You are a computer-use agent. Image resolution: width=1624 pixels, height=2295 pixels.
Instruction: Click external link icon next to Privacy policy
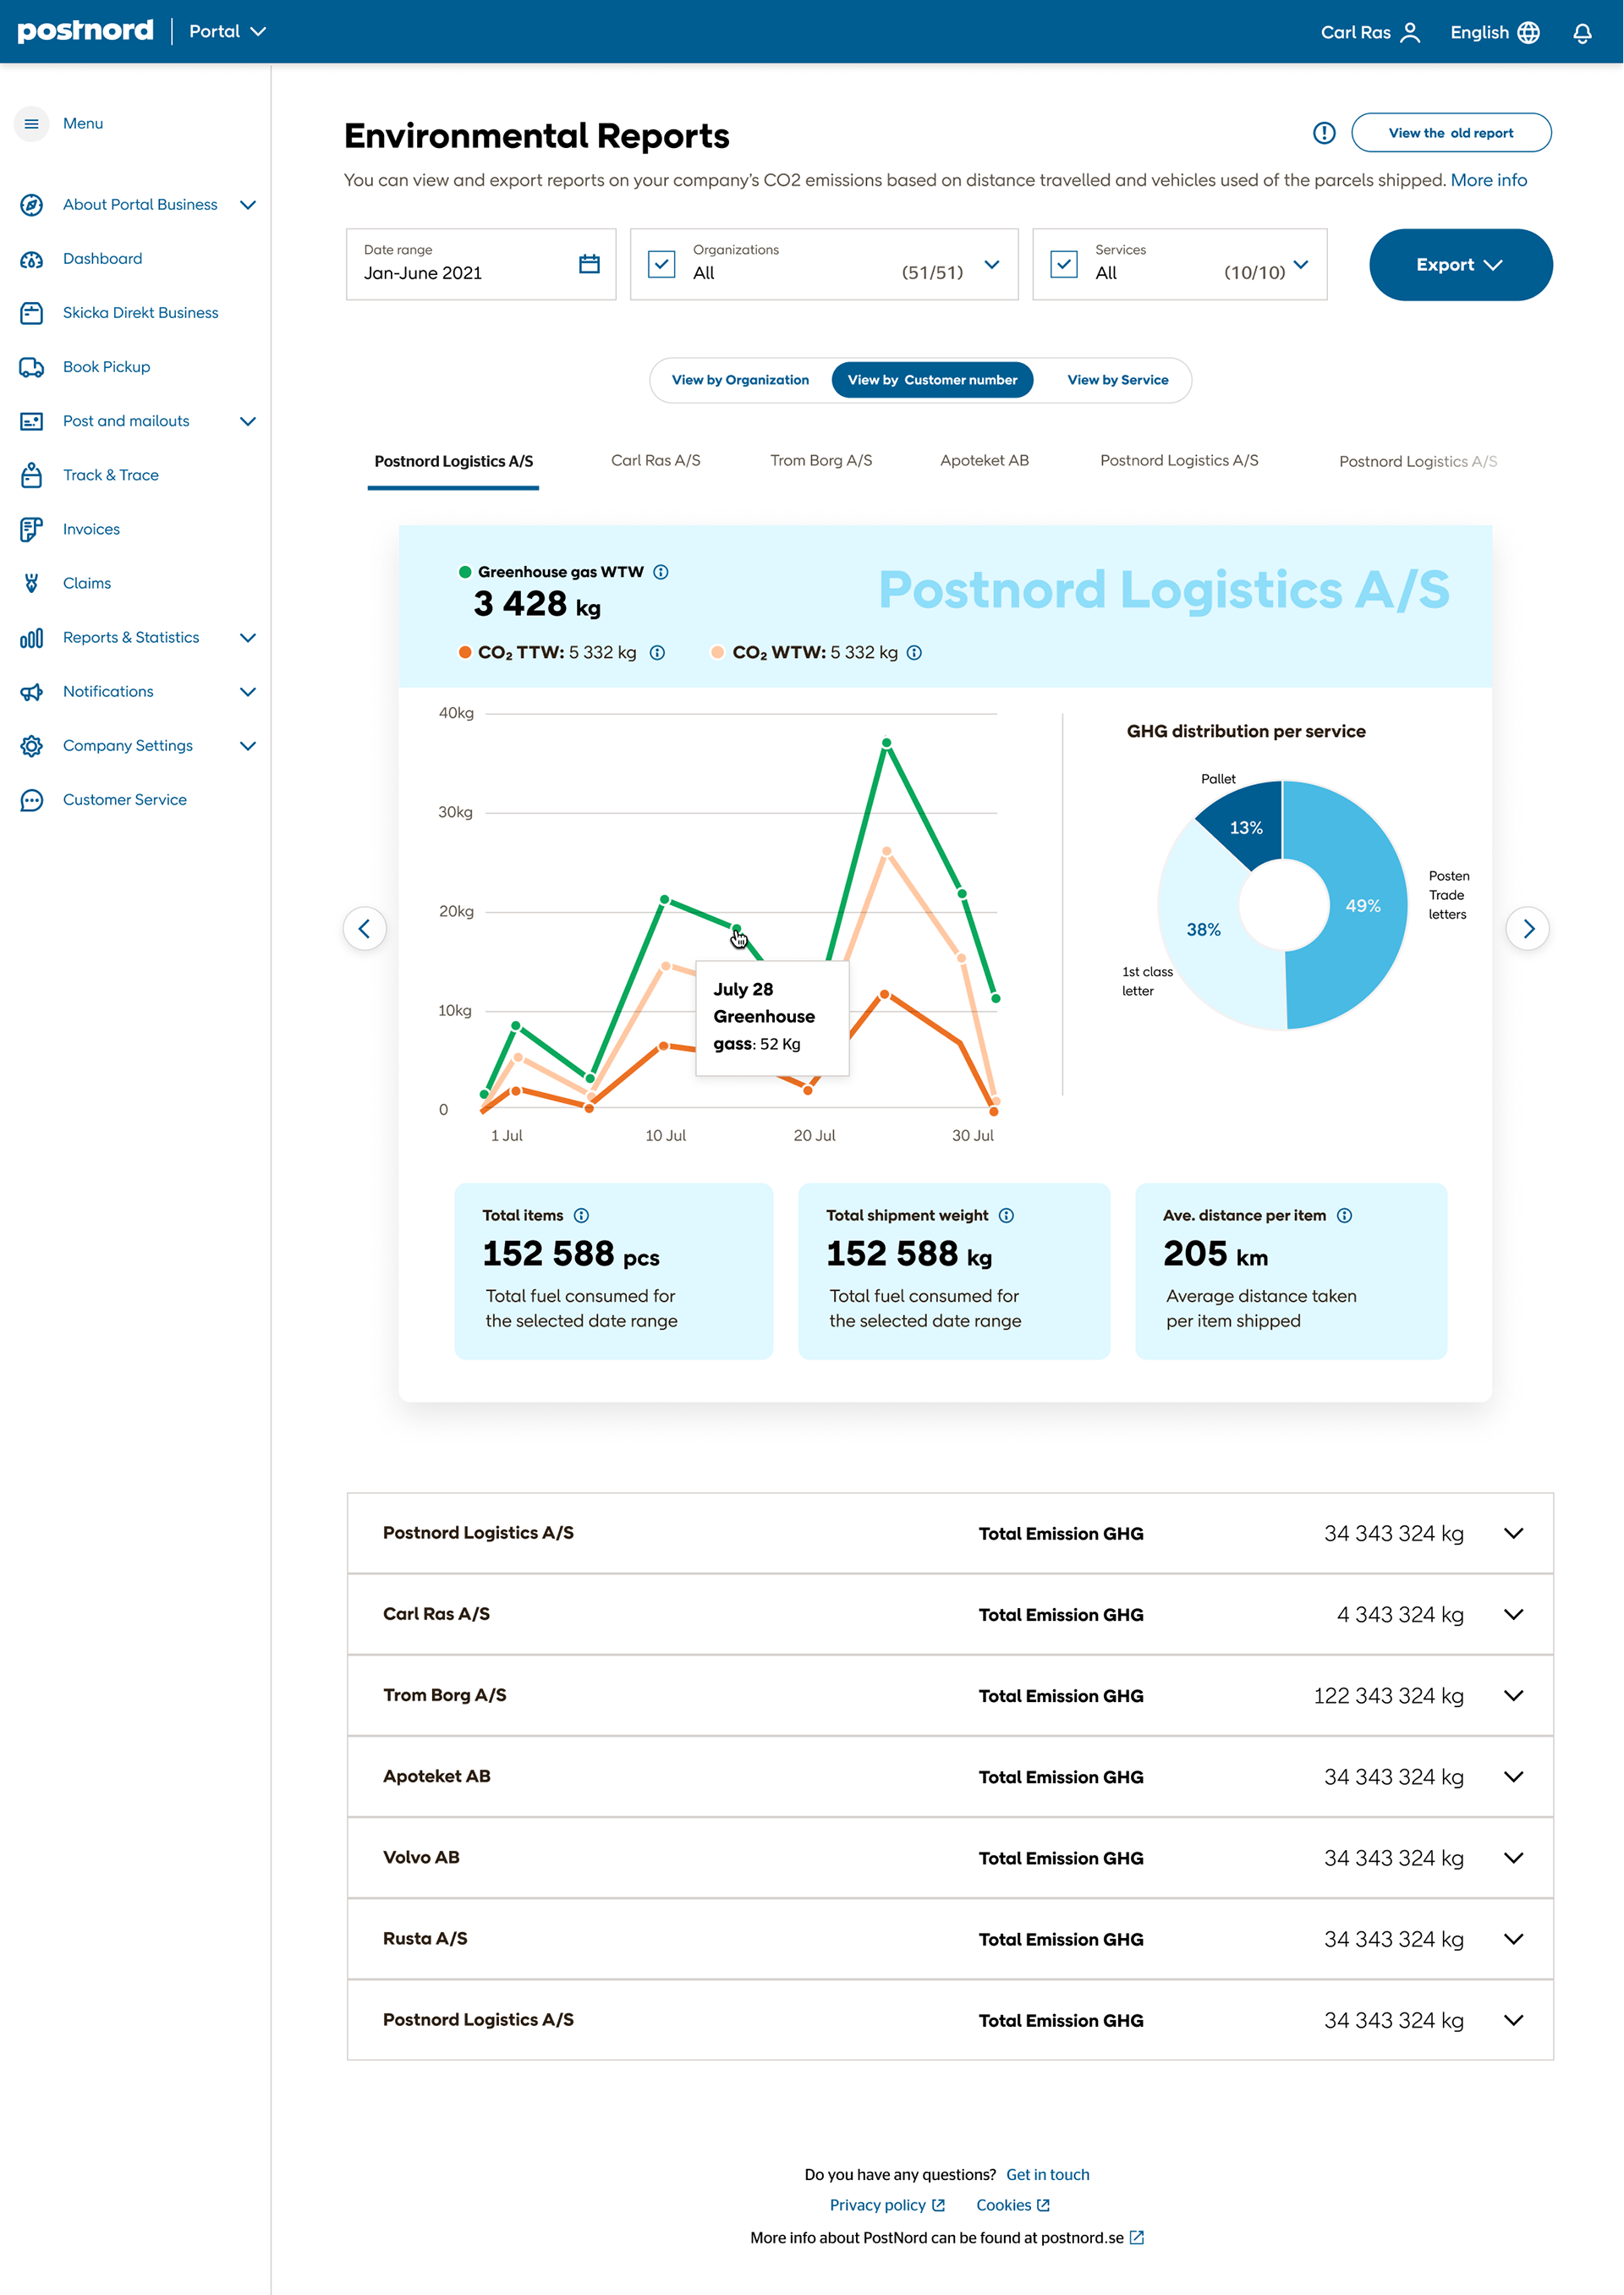point(938,2205)
